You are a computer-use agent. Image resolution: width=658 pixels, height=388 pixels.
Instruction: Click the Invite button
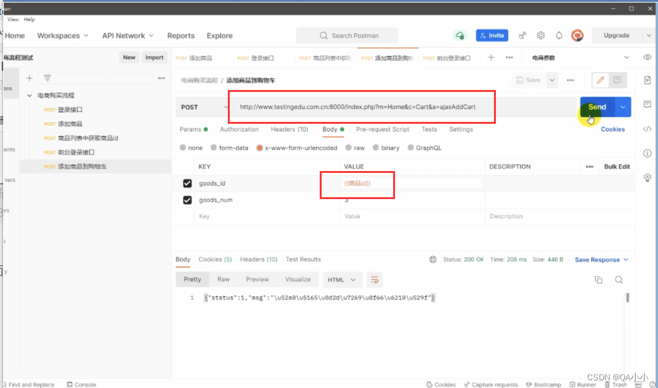tap(492, 36)
